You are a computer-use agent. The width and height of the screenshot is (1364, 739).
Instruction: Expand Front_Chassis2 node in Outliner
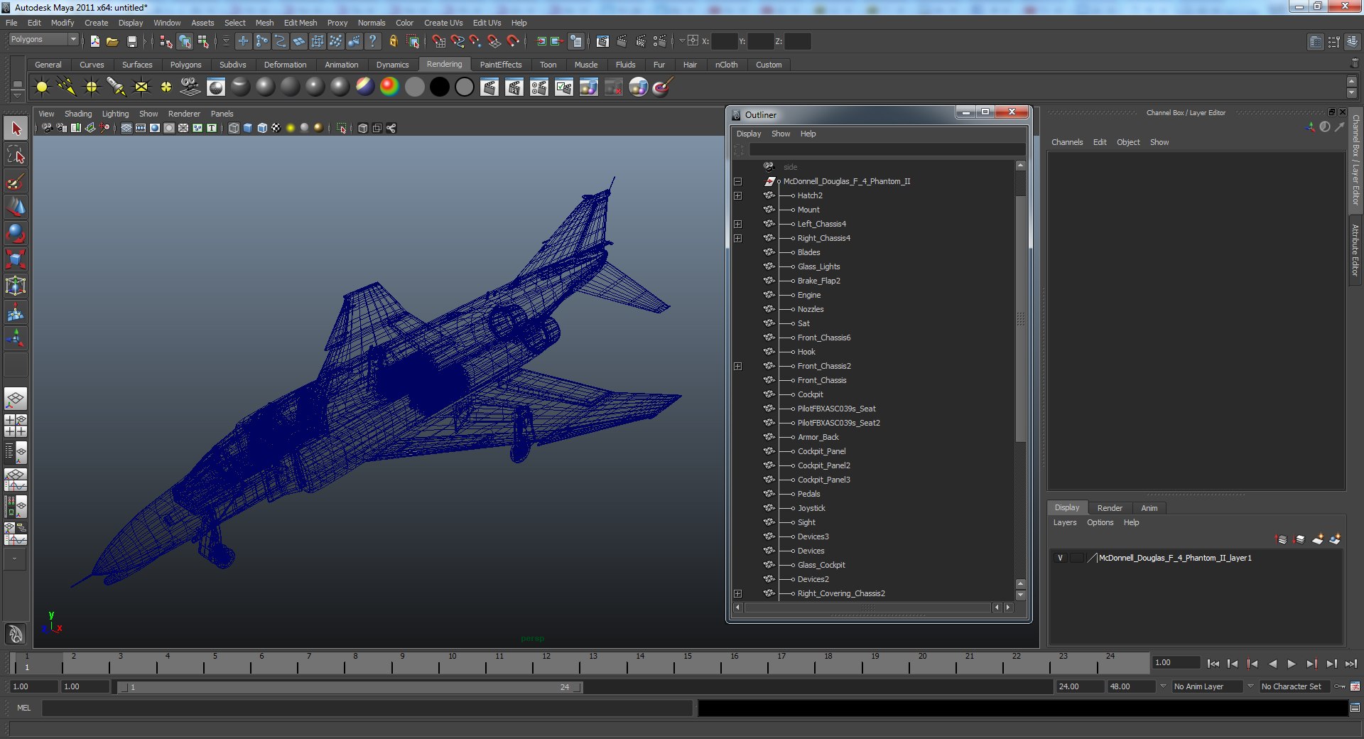point(737,366)
